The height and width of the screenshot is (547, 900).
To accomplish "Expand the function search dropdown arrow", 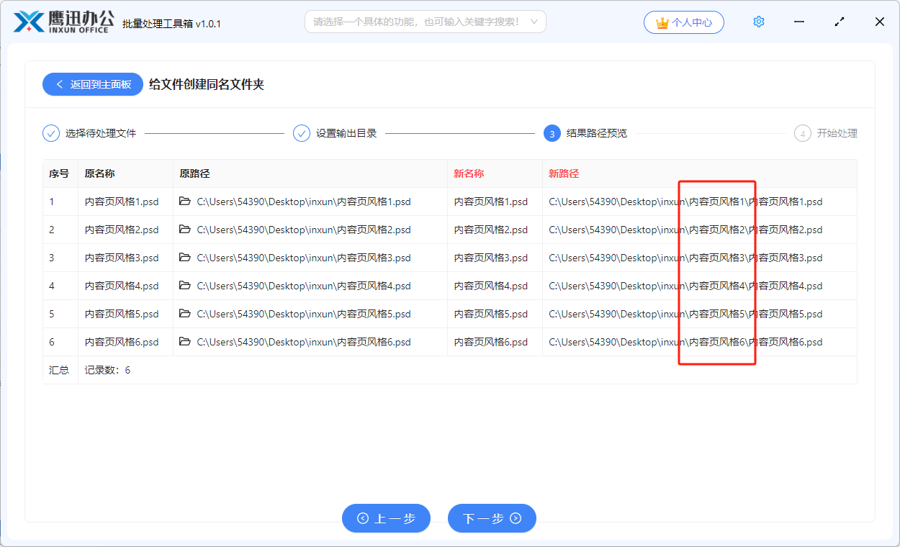I will point(534,22).
